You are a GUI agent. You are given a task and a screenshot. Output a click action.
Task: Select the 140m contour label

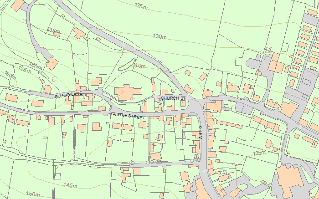(139, 66)
